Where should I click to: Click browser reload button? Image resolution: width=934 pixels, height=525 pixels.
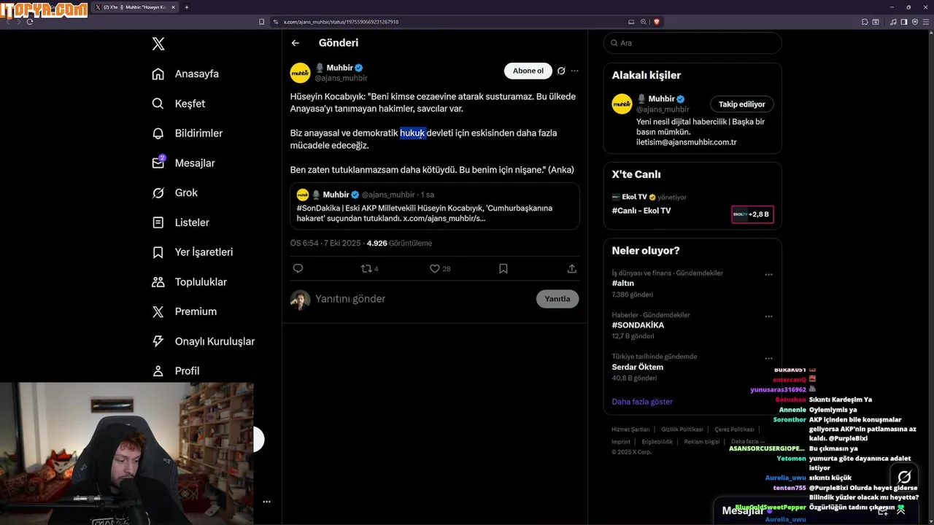coord(30,22)
